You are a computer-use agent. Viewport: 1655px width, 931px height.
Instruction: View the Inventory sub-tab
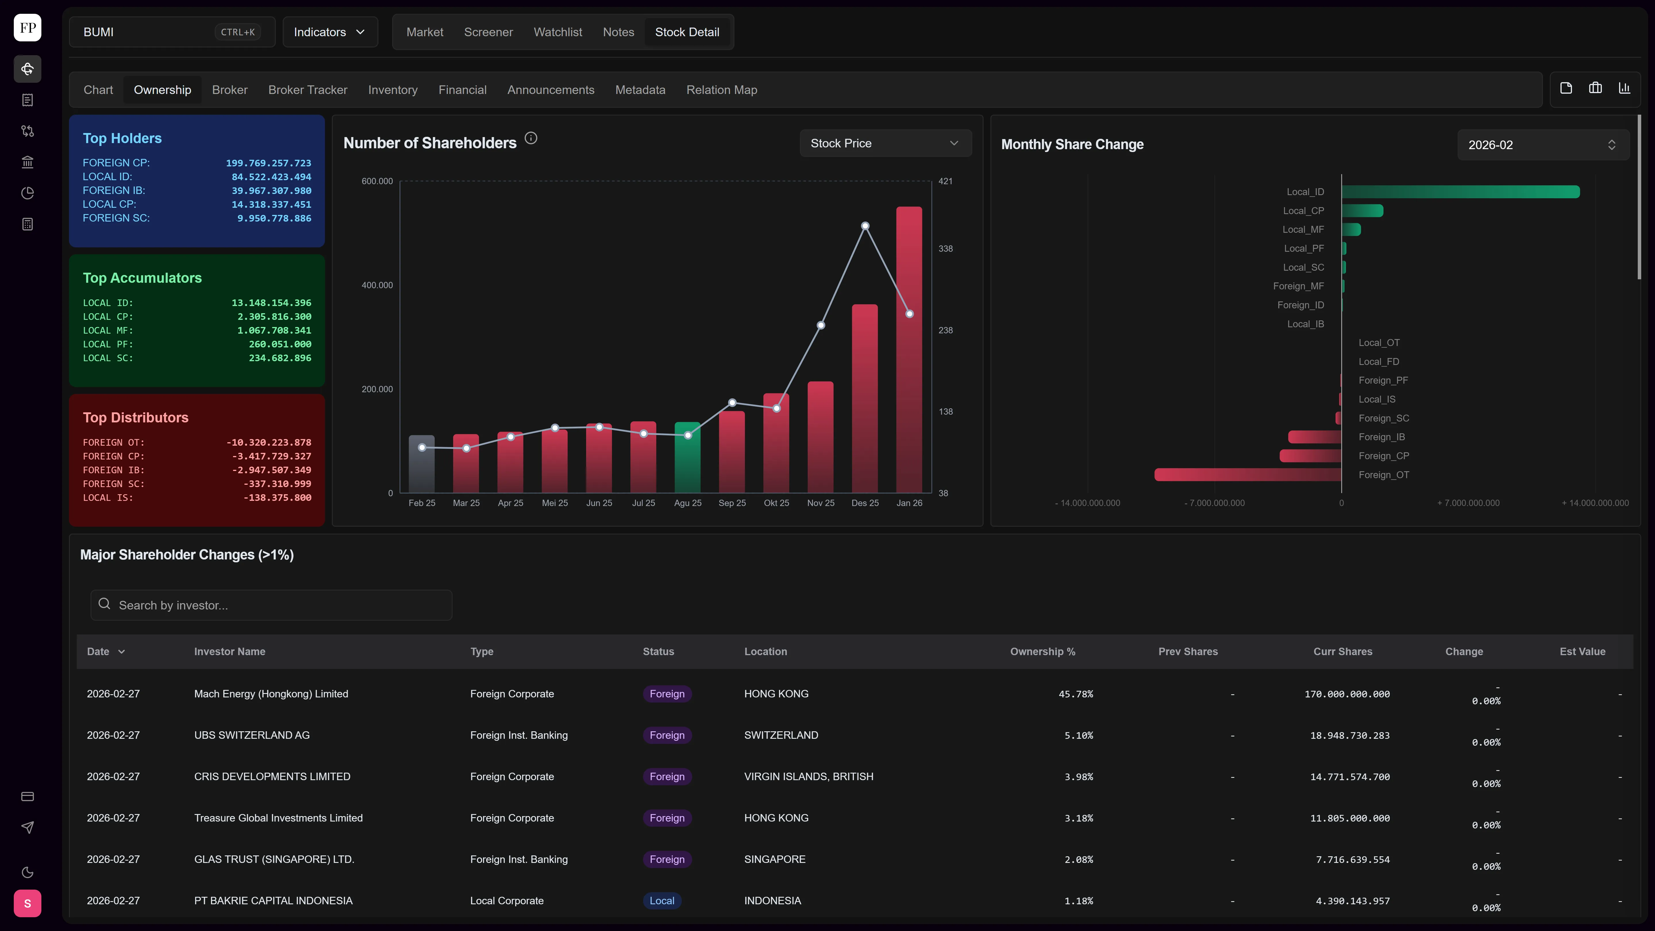point(392,90)
